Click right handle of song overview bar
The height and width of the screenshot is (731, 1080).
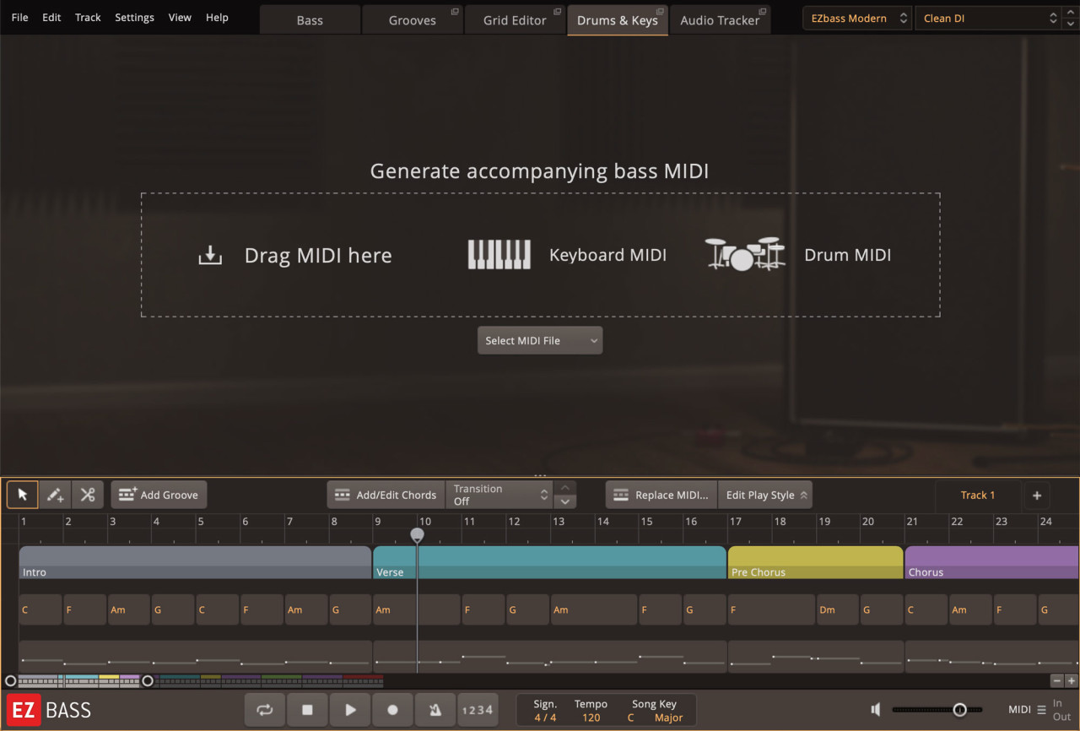click(148, 680)
